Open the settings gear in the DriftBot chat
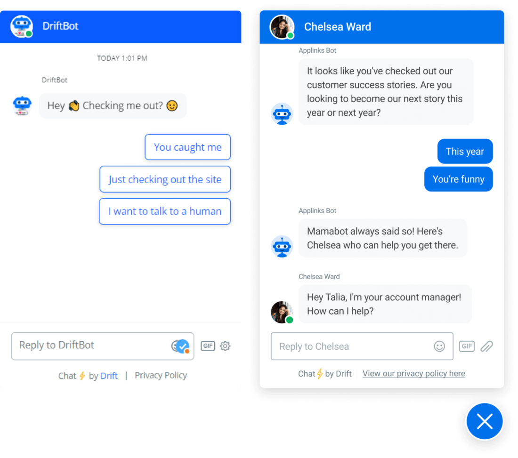Viewport: 518px width, 458px height. click(x=225, y=346)
